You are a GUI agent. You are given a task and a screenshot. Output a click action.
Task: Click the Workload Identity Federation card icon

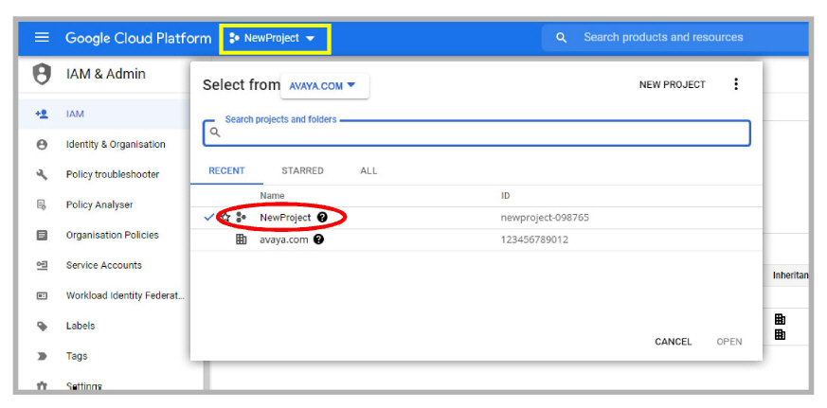[42, 295]
